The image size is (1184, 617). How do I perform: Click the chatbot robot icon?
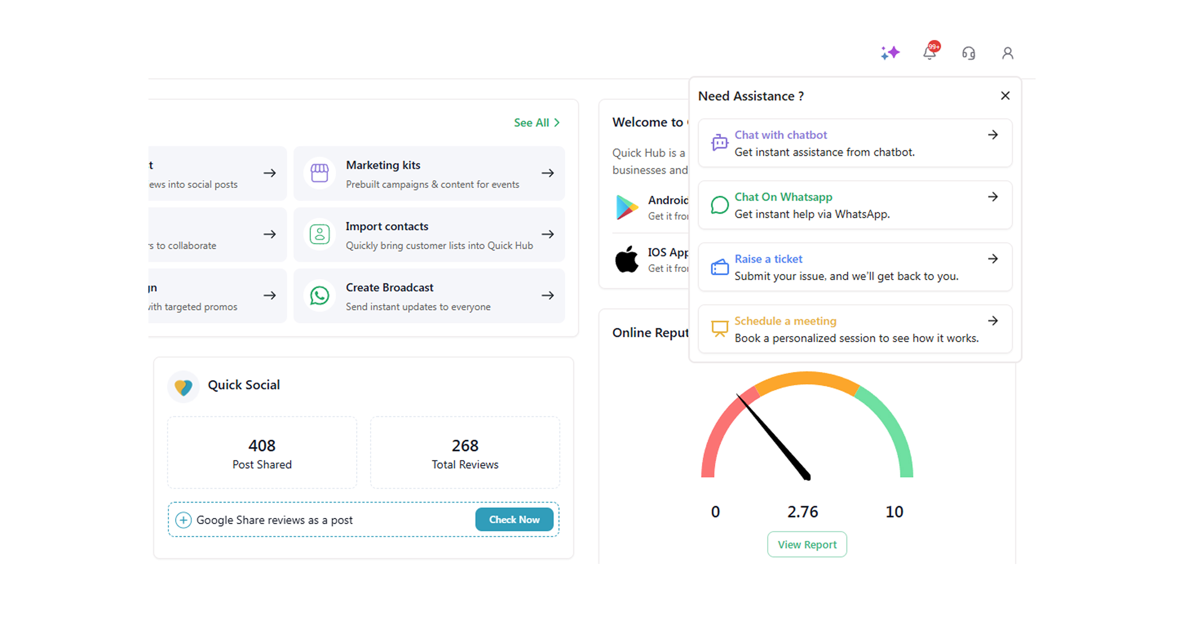719,143
